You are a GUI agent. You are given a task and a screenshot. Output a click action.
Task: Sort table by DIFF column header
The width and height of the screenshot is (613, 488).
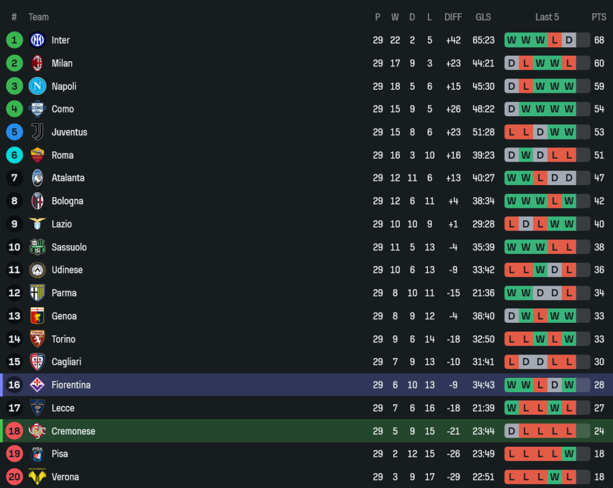(x=453, y=17)
